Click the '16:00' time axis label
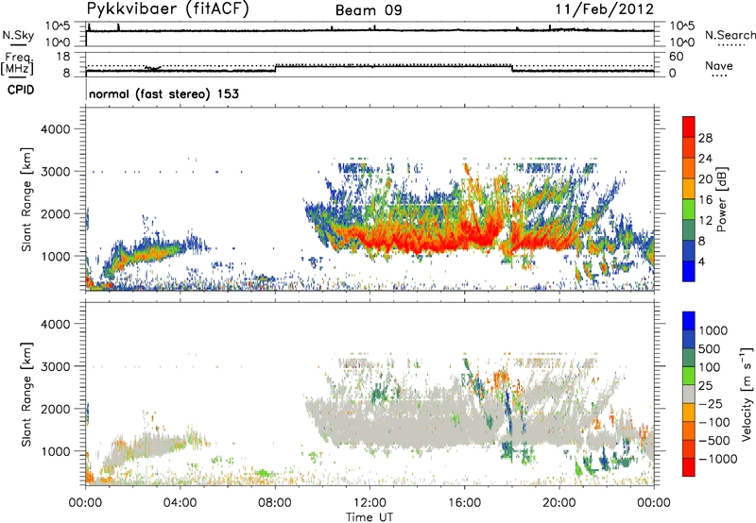This screenshot has width=756, height=523. click(x=464, y=503)
